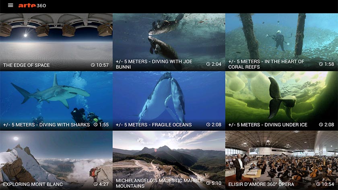Play Diving with Joe Bunni video

tap(169, 42)
